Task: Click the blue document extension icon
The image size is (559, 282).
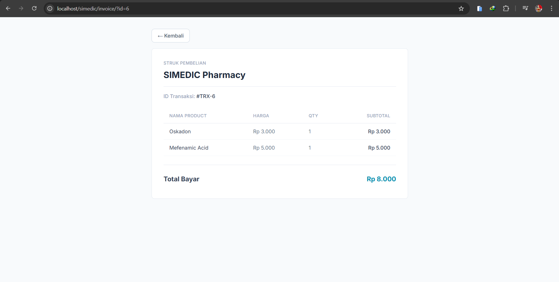Action: tap(479, 8)
